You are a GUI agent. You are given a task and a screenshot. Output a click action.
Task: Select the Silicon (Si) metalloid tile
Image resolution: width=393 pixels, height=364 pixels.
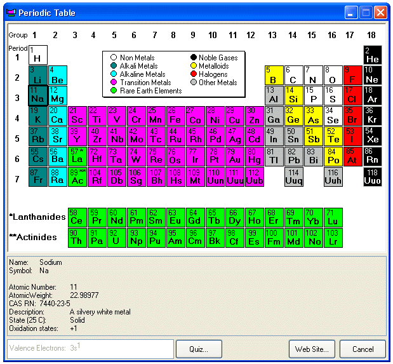click(293, 95)
